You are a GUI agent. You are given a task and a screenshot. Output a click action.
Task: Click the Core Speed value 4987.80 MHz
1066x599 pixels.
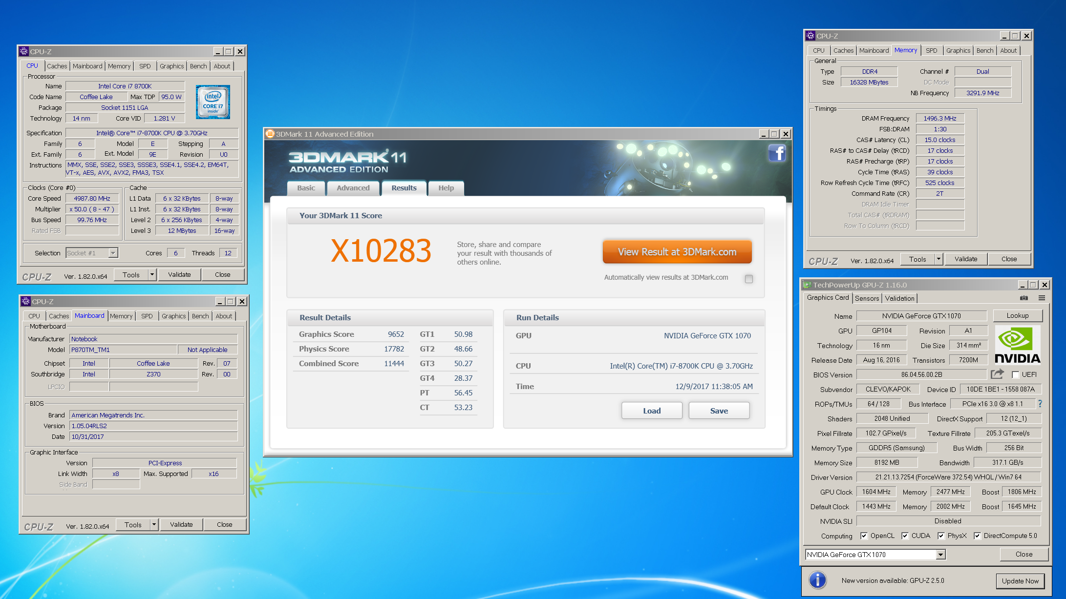(92, 198)
